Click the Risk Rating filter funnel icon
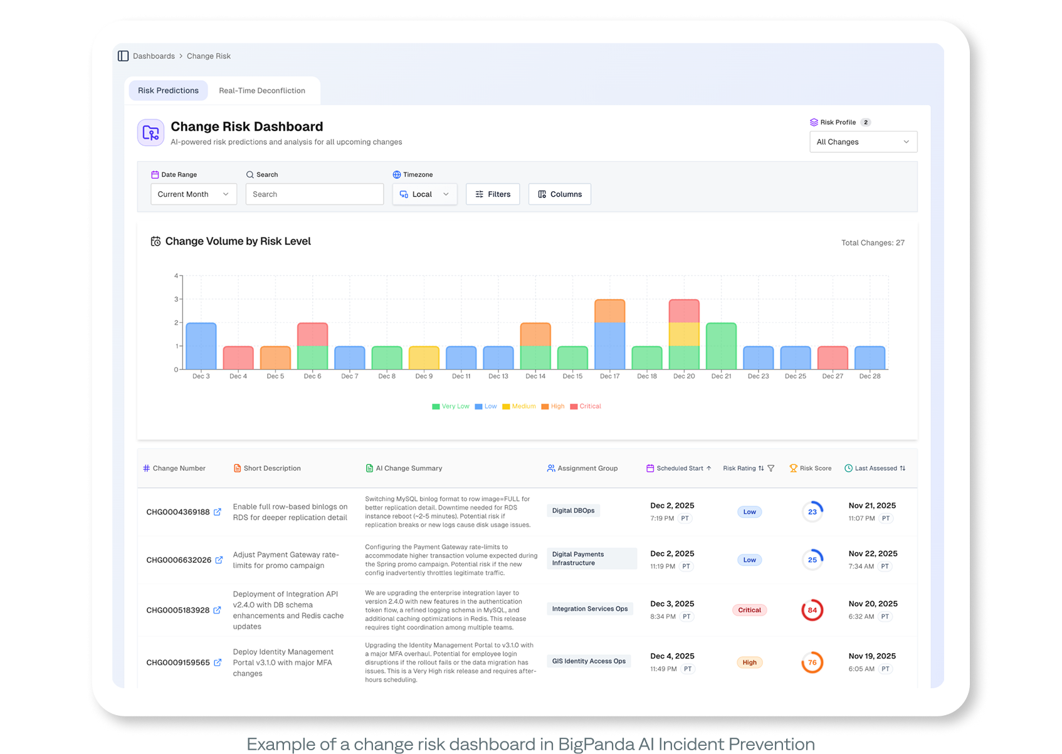 (x=771, y=468)
